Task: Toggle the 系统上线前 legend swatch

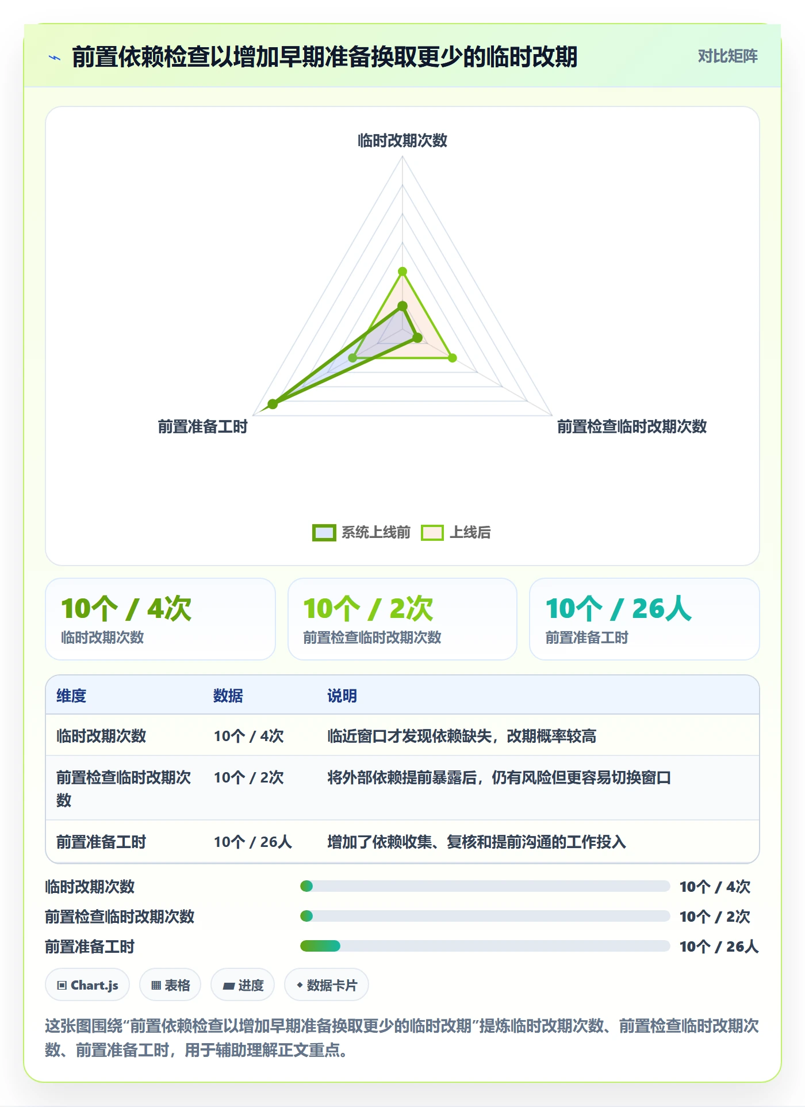Action: tap(324, 532)
